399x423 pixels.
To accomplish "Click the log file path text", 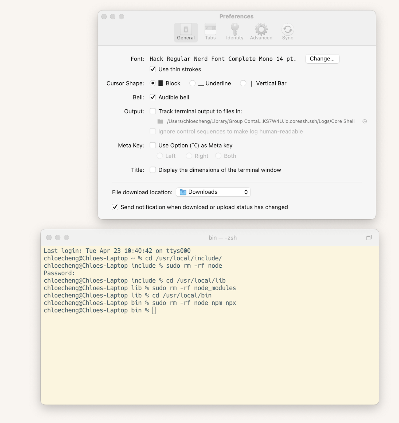I will (261, 121).
